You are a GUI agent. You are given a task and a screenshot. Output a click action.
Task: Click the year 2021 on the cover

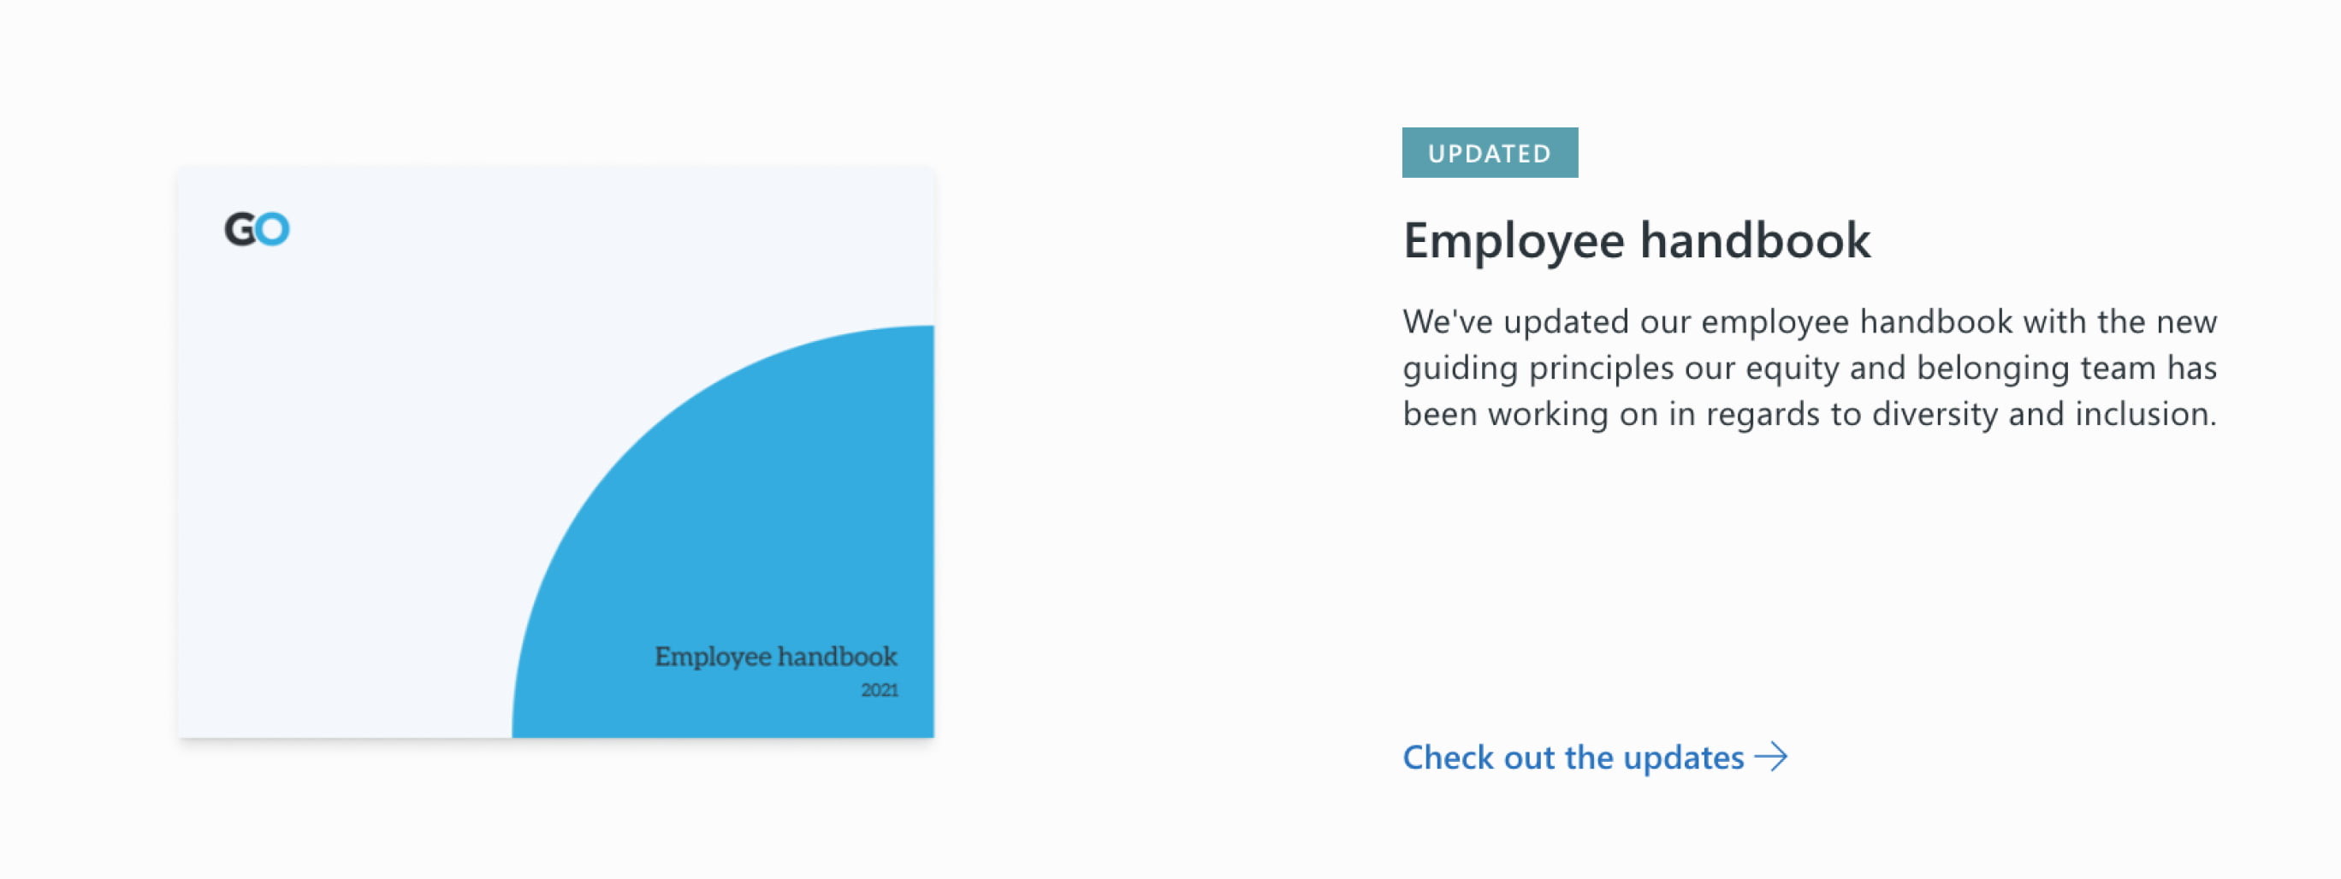[x=880, y=690]
